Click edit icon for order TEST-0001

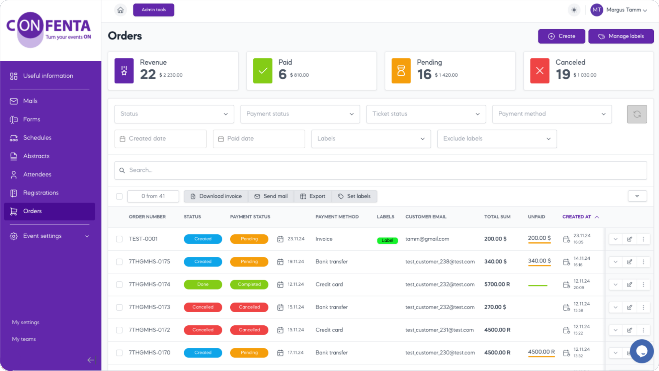tap(629, 239)
